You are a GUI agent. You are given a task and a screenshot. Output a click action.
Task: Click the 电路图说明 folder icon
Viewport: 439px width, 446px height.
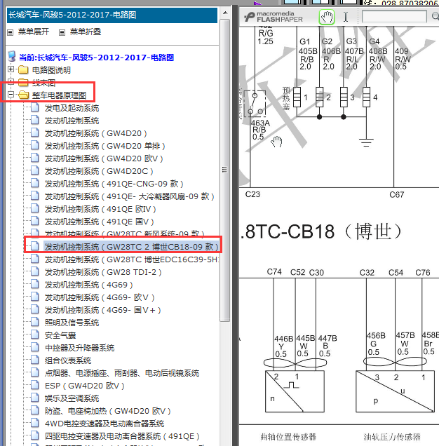click(23, 69)
